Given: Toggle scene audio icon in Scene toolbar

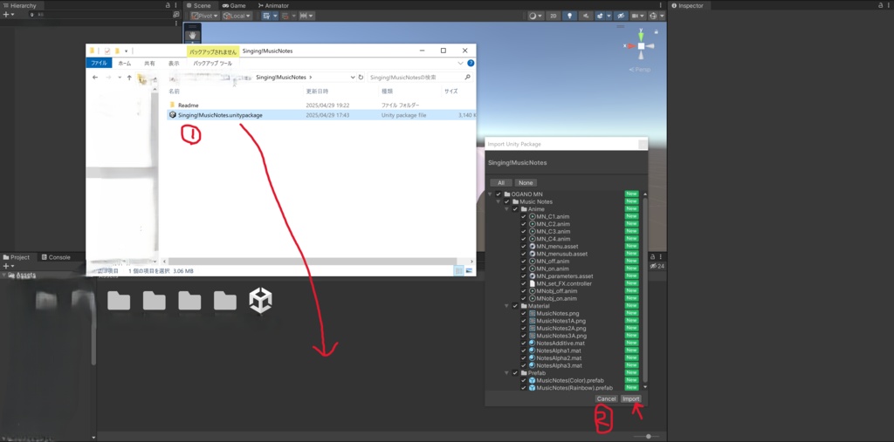Looking at the screenshot, I should (x=586, y=16).
